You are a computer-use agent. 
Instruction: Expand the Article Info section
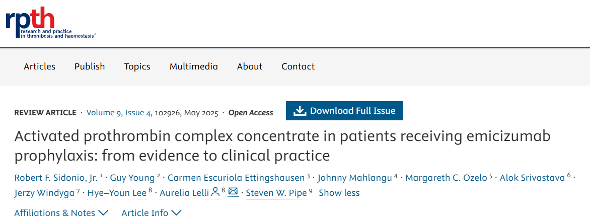[x=151, y=213]
